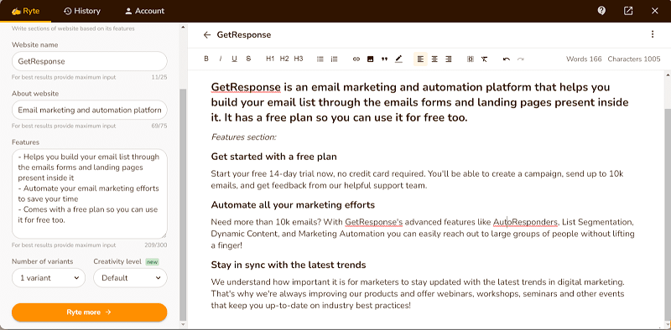The height and width of the screenshot is (330, 671).
Task: Click the GetResponse document title
Action: click(x=244, y=35)
